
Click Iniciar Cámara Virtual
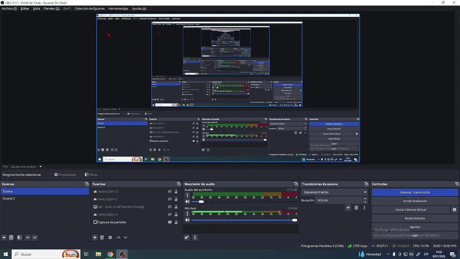pos(411,210)
